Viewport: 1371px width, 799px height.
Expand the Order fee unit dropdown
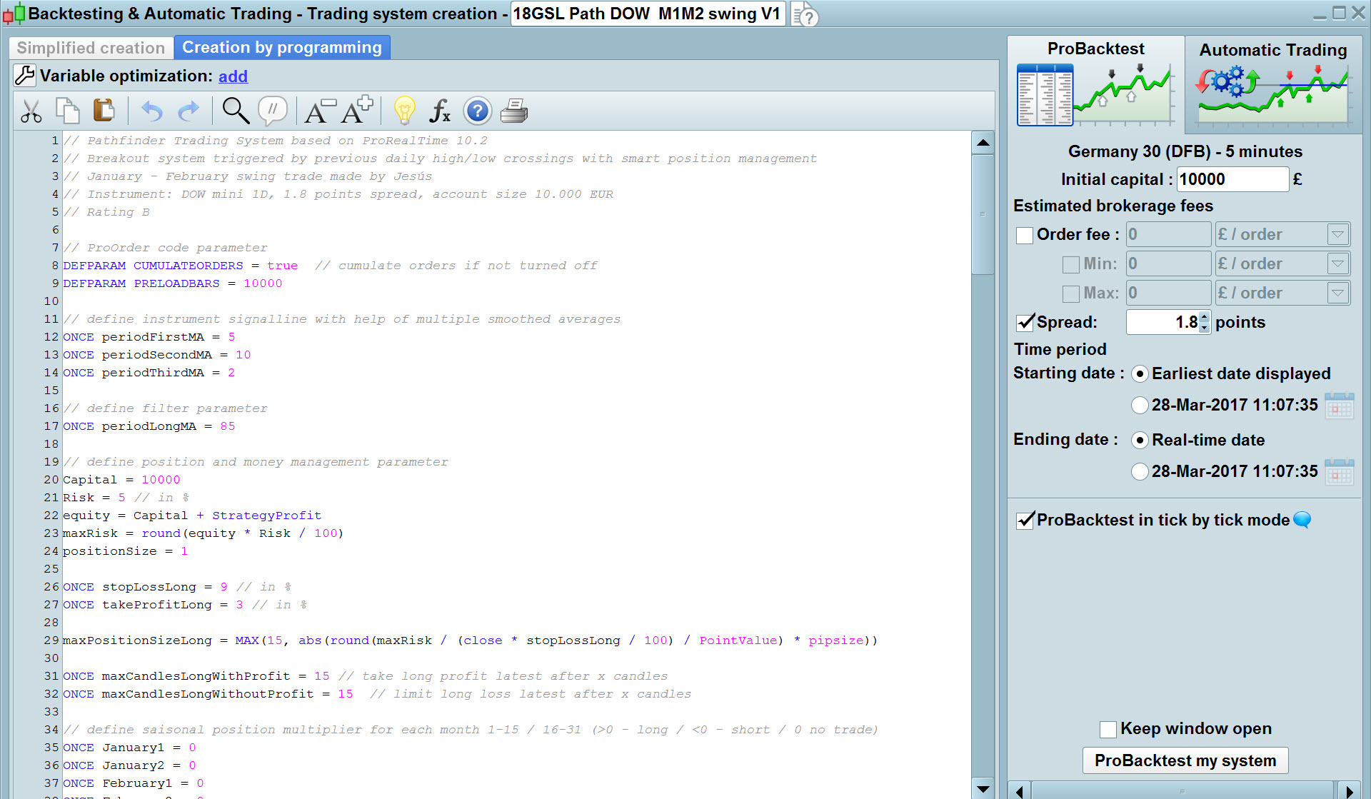click(1337, 234)
